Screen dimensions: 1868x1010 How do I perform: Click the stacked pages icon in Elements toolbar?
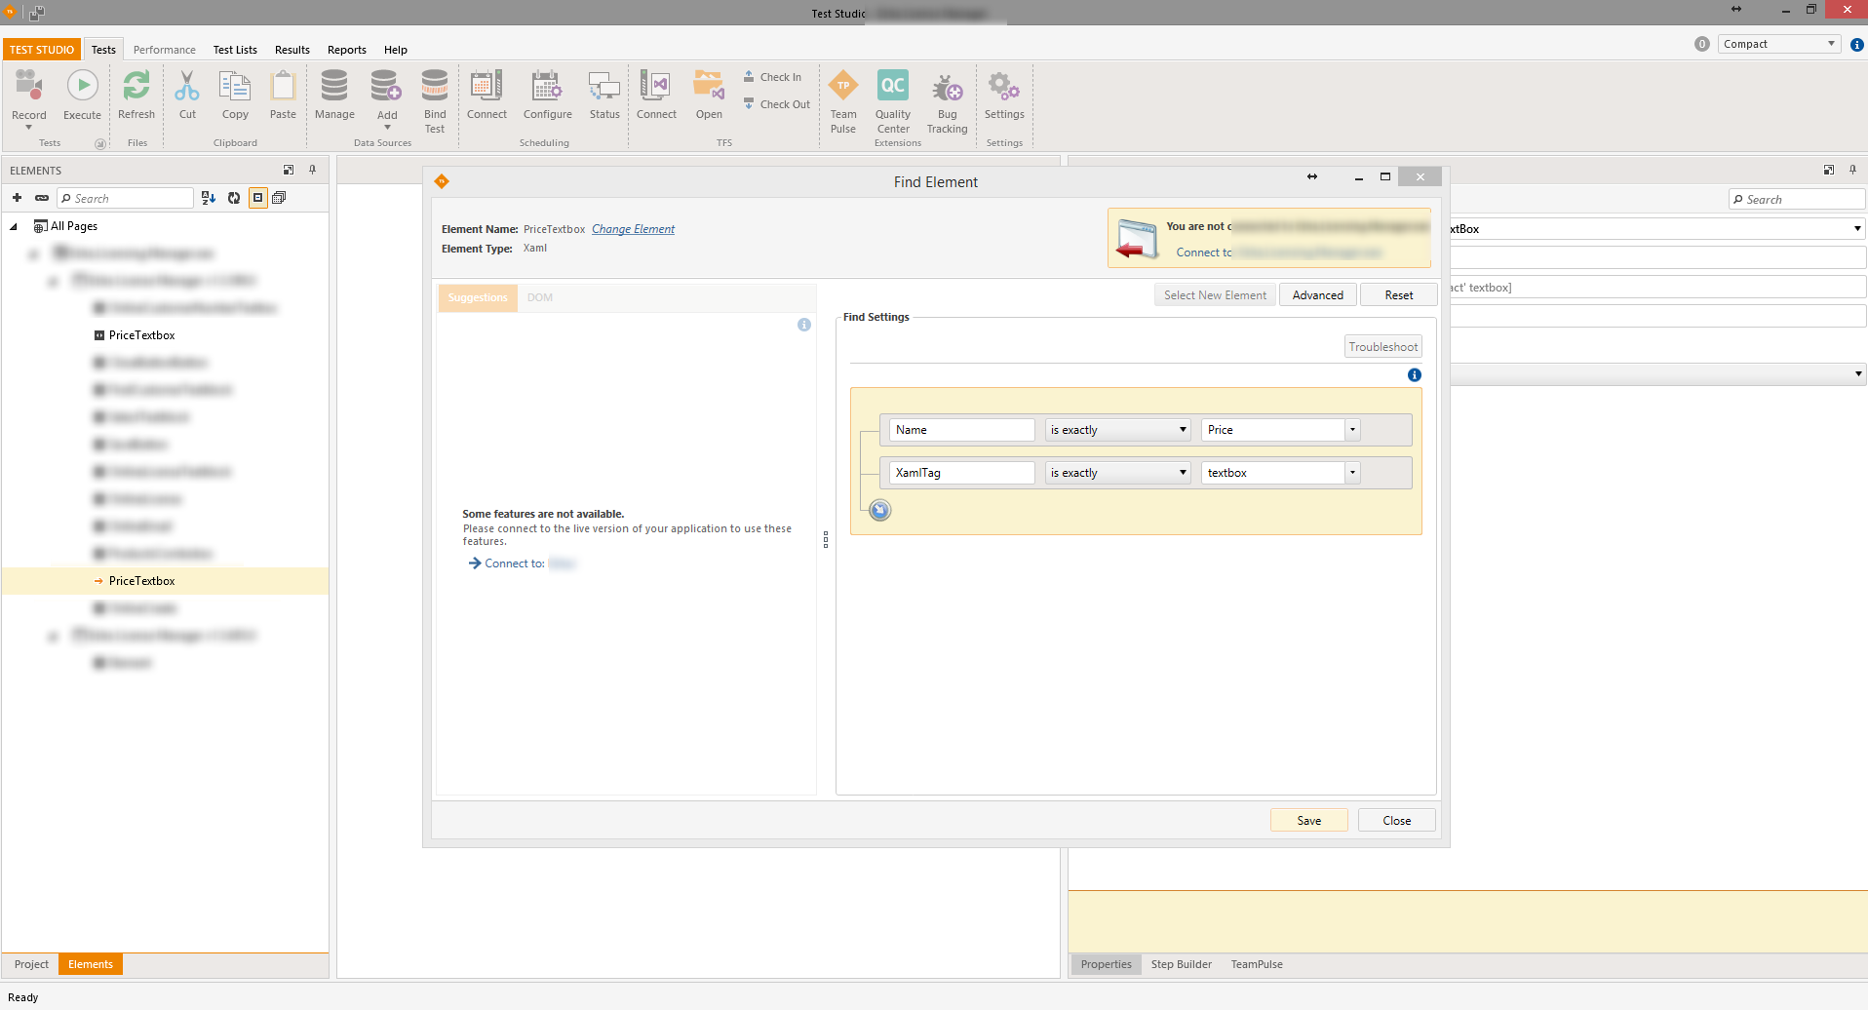click(x=279, y=198)
